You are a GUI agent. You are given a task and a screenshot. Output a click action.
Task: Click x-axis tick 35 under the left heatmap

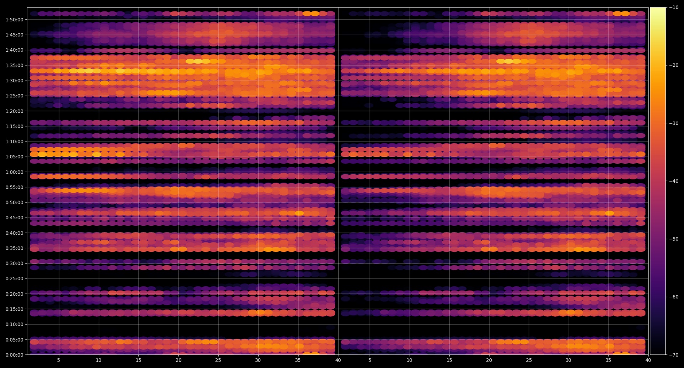coord(298,360)
